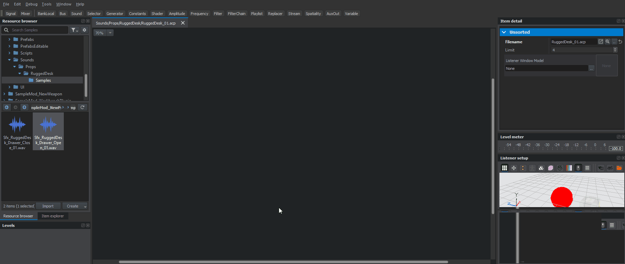Add a Spatiality node from toolbar

(x=313, y=14)
